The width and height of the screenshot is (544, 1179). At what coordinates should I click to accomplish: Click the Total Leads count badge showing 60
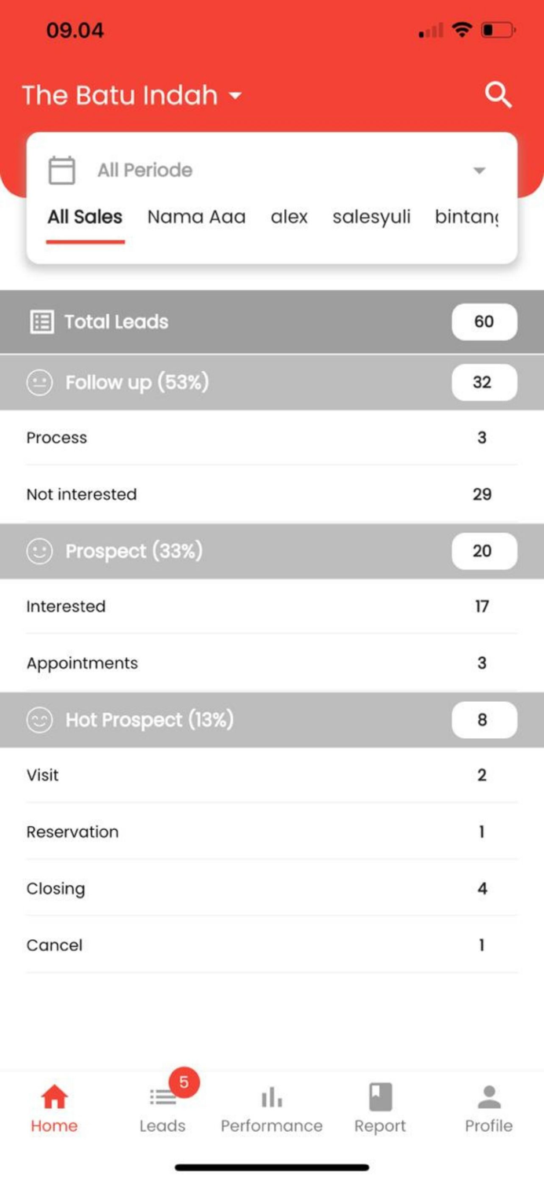coord(484,321)
